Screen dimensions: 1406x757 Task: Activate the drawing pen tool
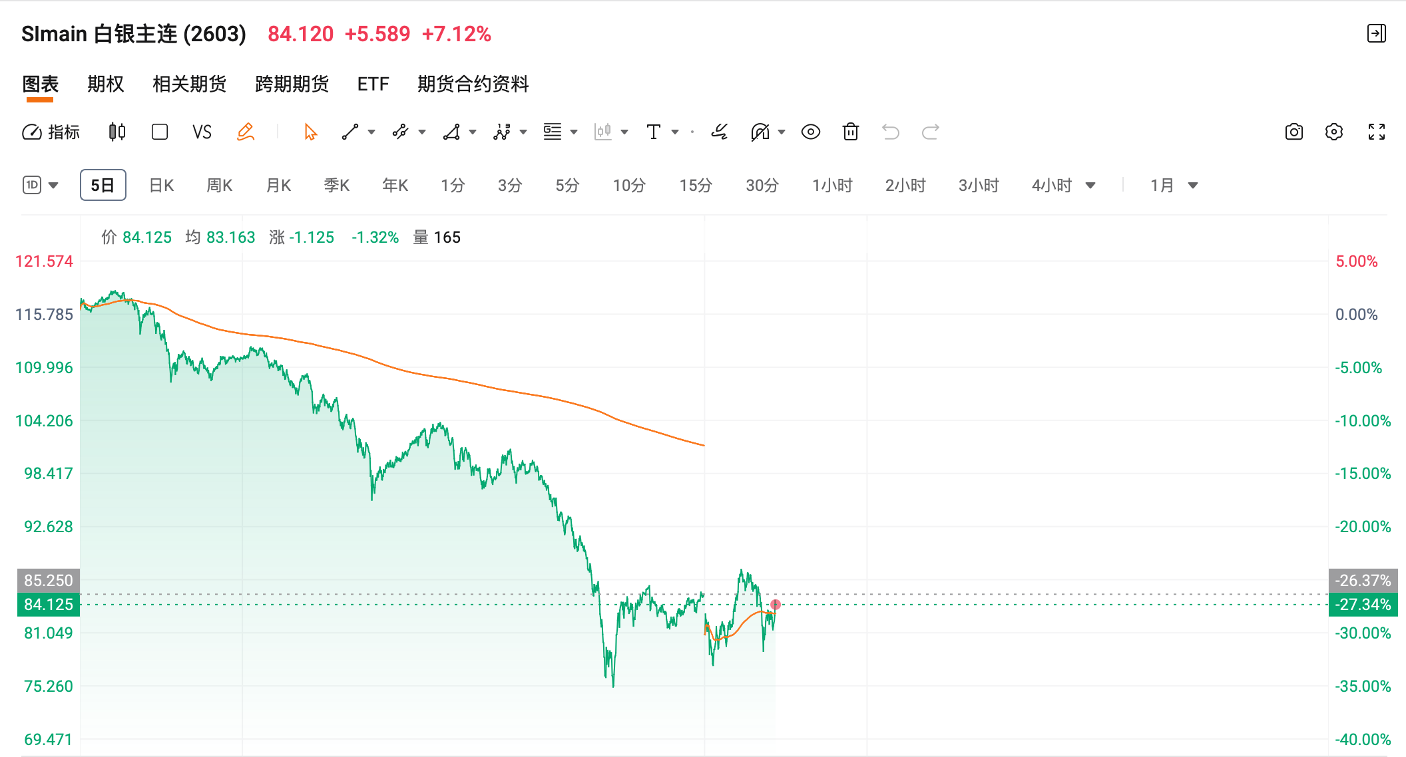[x=246, y=132]
